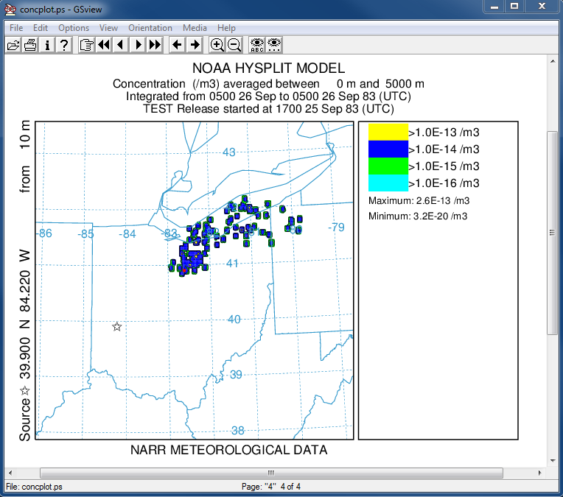Skip forward several pages with the double-right arrow icon
This screenshot has height=497, width=563.
click(x=155, y=45)
